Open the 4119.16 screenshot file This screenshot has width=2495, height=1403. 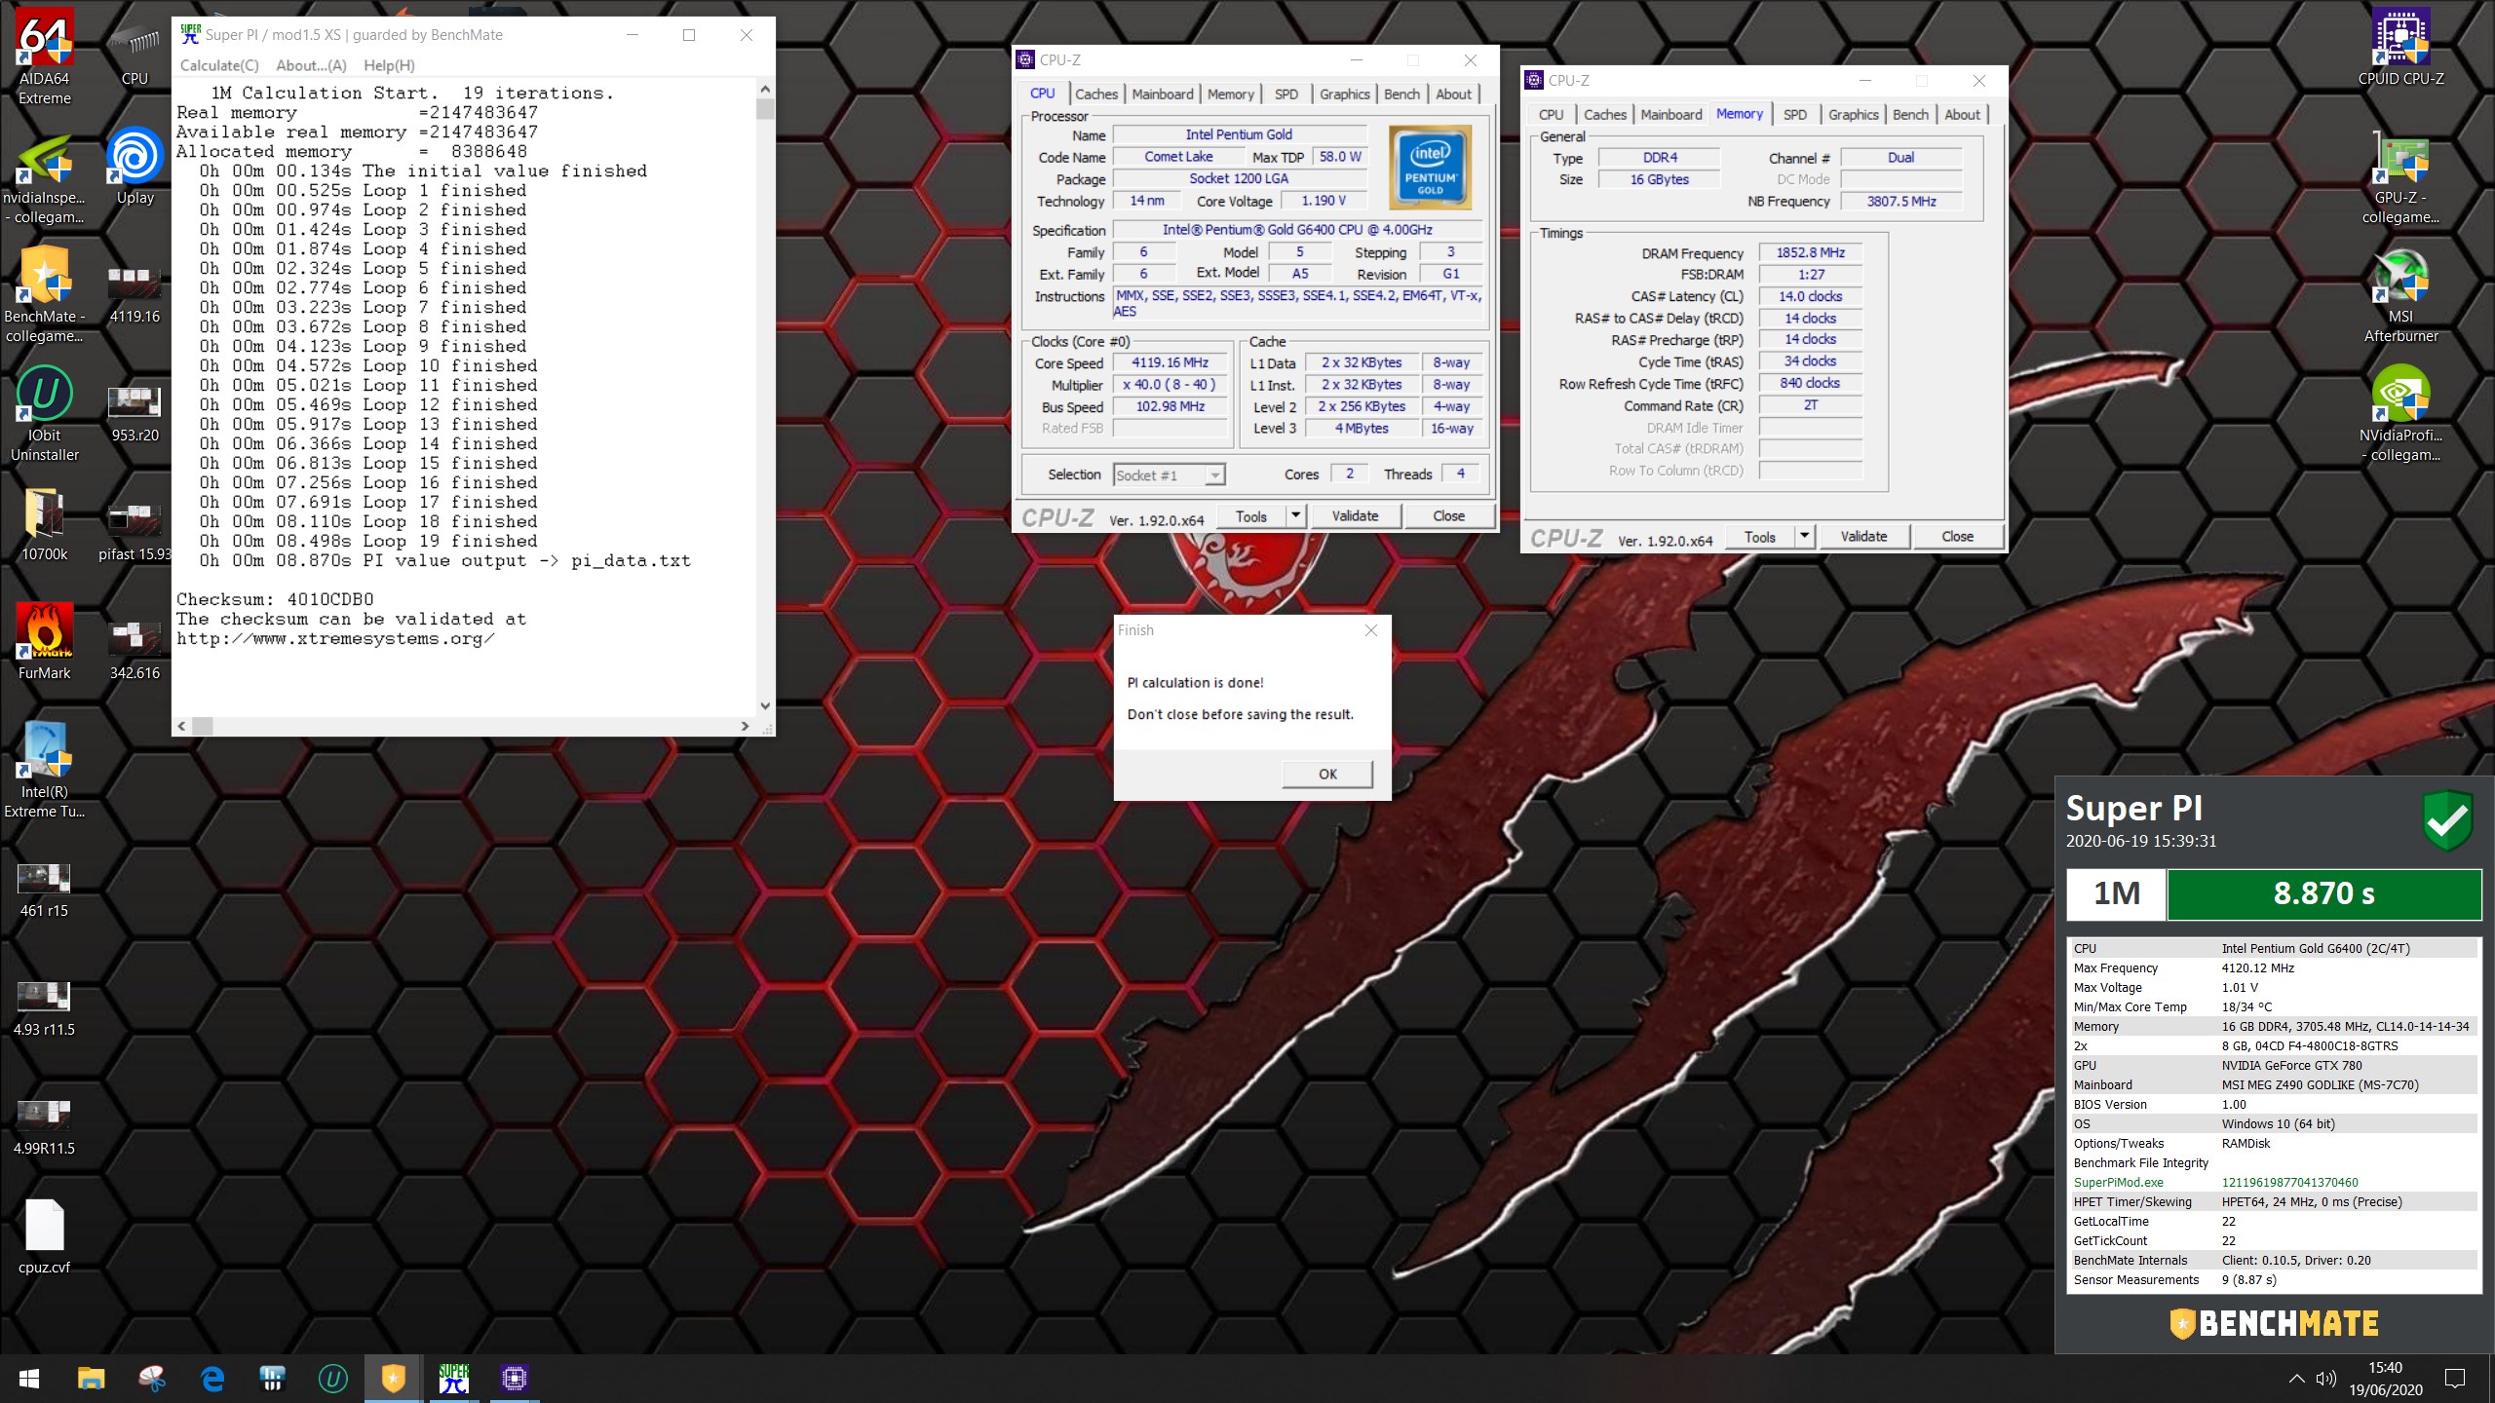pyautogui.click(x=134, y=294)
